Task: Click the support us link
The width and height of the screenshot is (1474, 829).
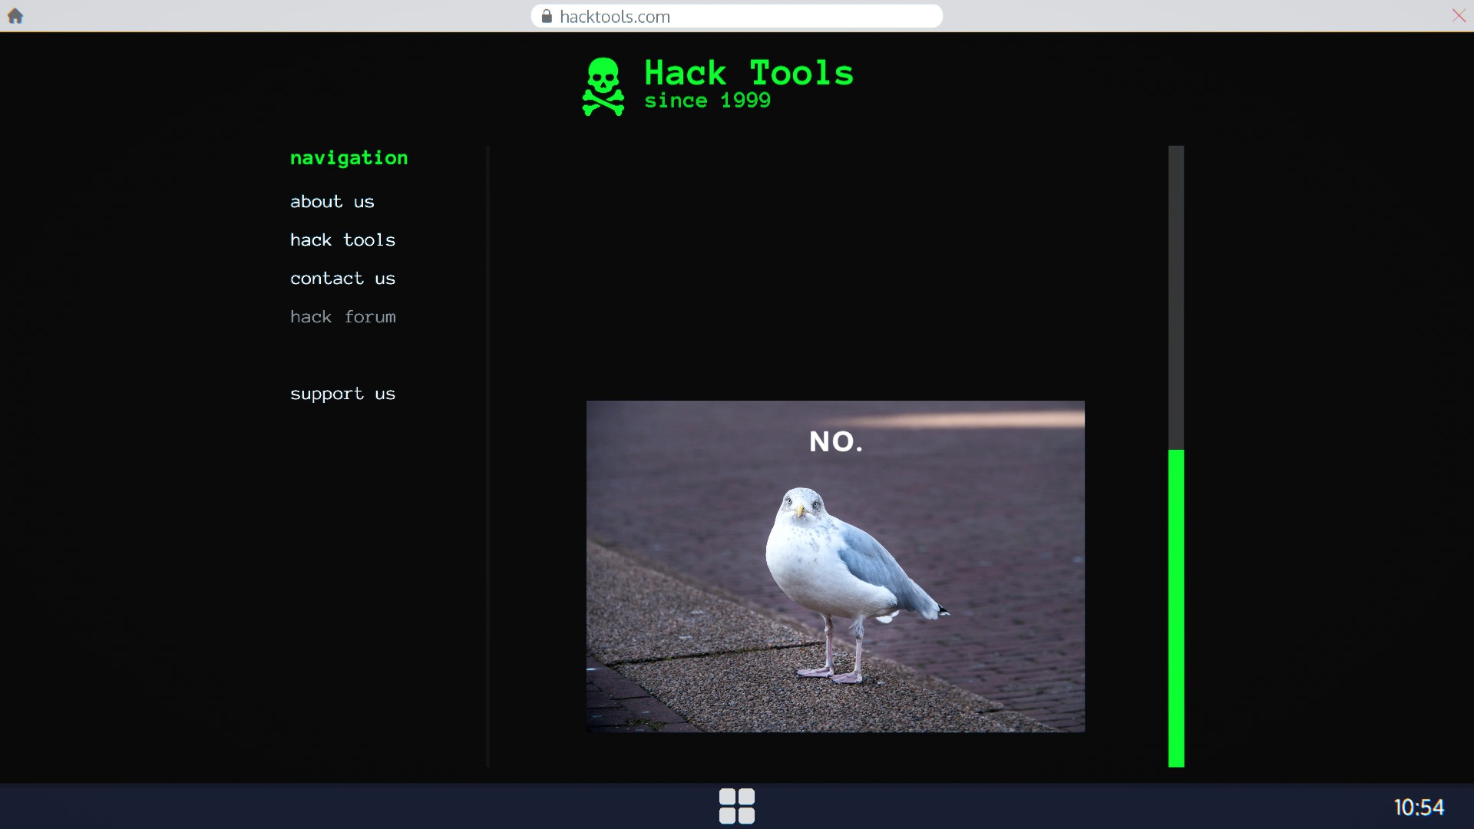Action: pyautogui.click(x=342, y=394)
